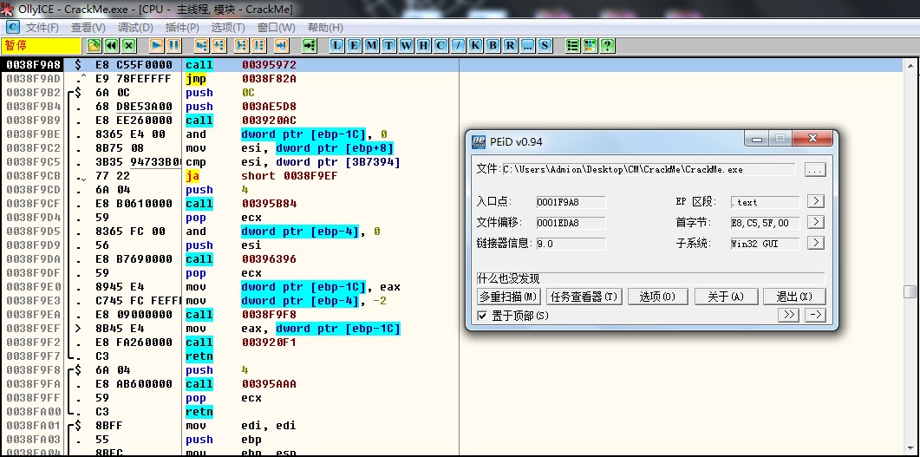
Task: Click scroll up arrow in disassembly pane
Action: [x=910, y=64]
